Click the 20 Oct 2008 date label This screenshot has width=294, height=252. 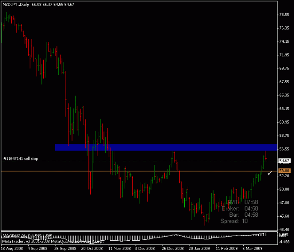click(92, 249)
